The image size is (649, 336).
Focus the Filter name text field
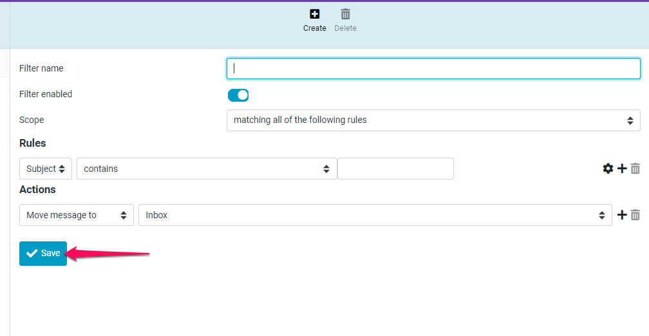coord(433,69)
